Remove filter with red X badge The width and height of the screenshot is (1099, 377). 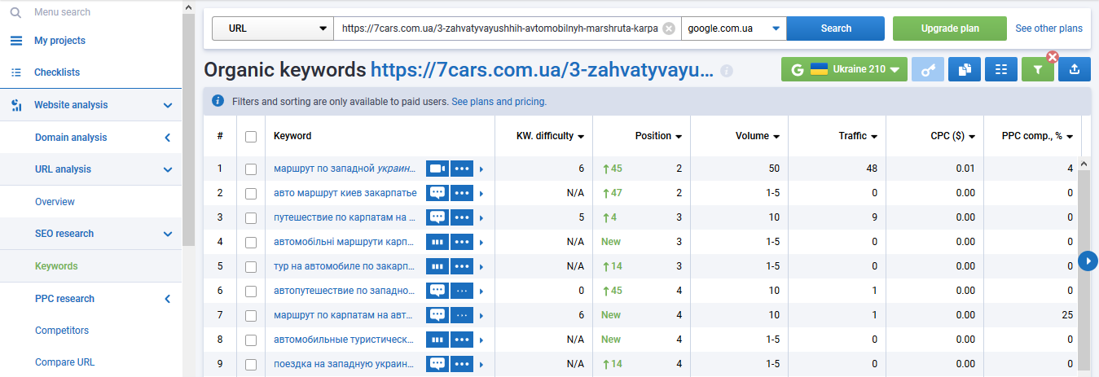[x=1053, y=57]
